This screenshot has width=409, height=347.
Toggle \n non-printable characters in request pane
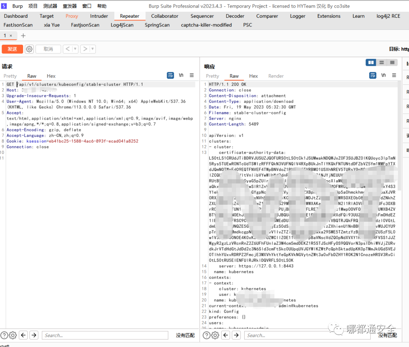(181, 75)
